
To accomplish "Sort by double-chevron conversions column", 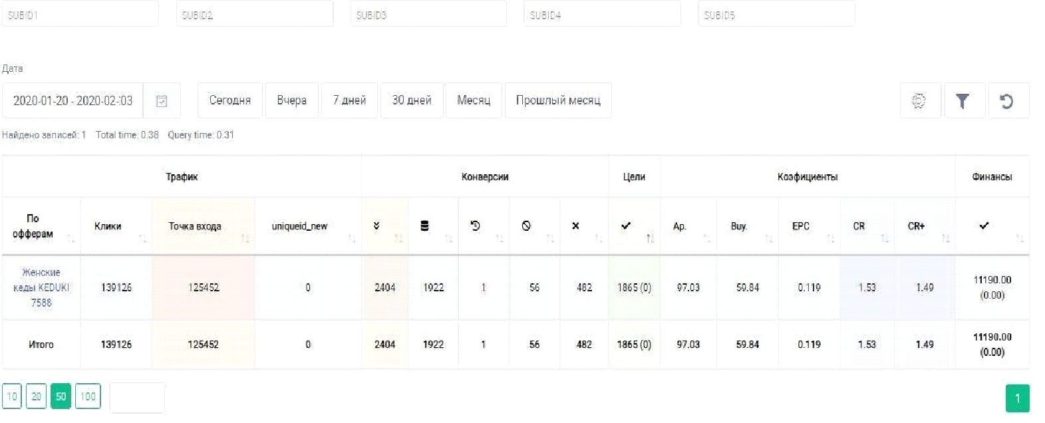I will 384,226.
